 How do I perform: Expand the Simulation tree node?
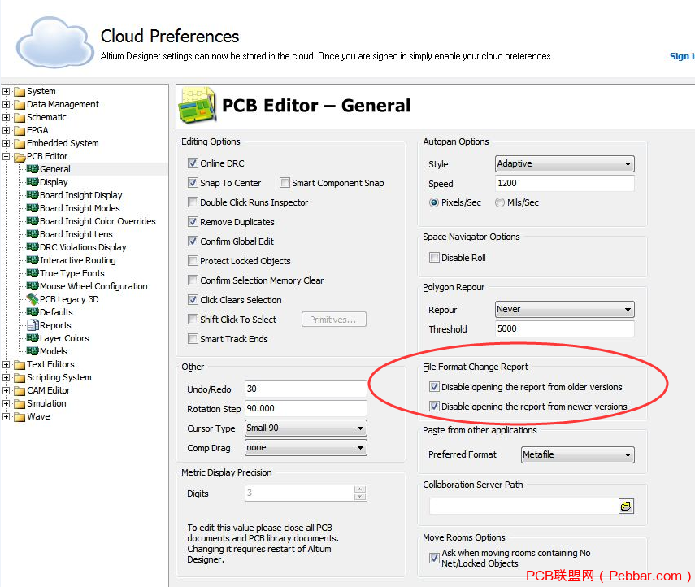pyautogui.click(x=6, y=403)
